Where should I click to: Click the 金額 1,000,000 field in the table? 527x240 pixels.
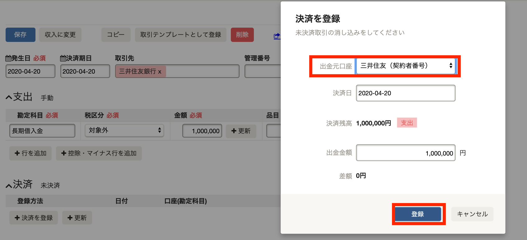pos(202,131)
